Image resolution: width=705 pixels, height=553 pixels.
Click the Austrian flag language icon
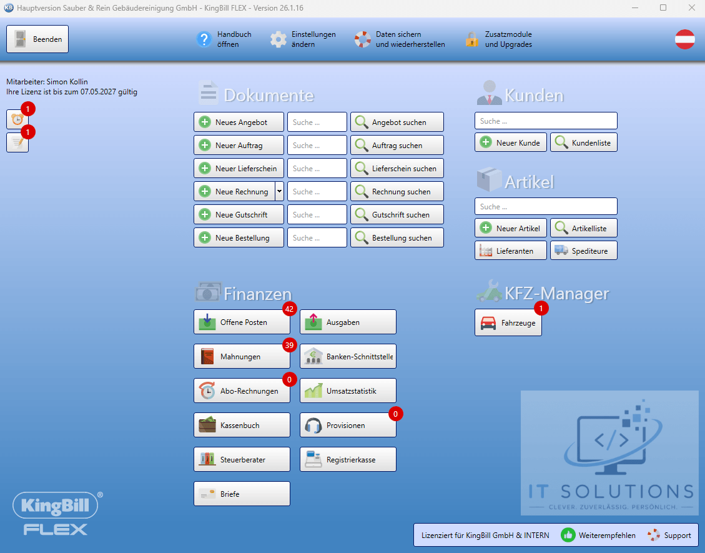[685, 39]
